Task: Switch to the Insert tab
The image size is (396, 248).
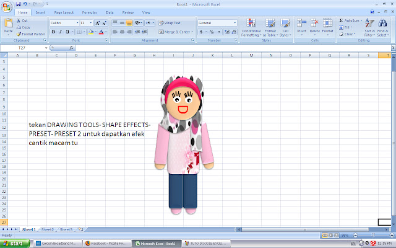Action: [x=40, y=12]
